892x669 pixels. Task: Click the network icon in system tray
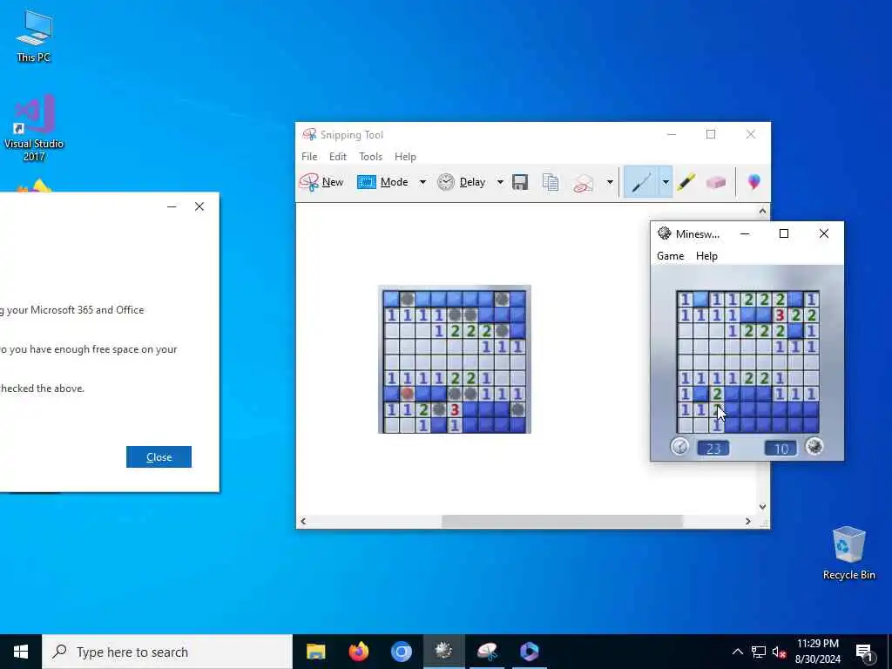(759, 652)
